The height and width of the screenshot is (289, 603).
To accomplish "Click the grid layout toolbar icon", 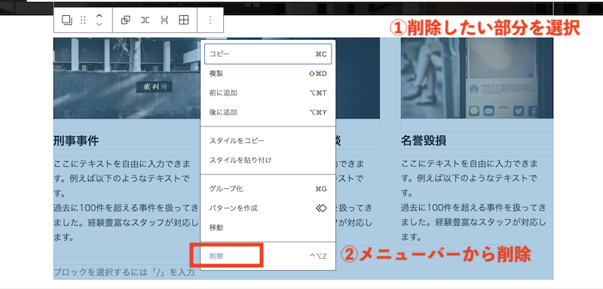I will [x=184, y=20].
